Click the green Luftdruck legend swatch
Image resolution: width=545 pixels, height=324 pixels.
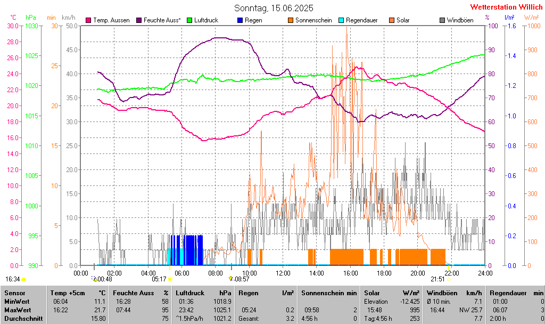pos(189,21)
